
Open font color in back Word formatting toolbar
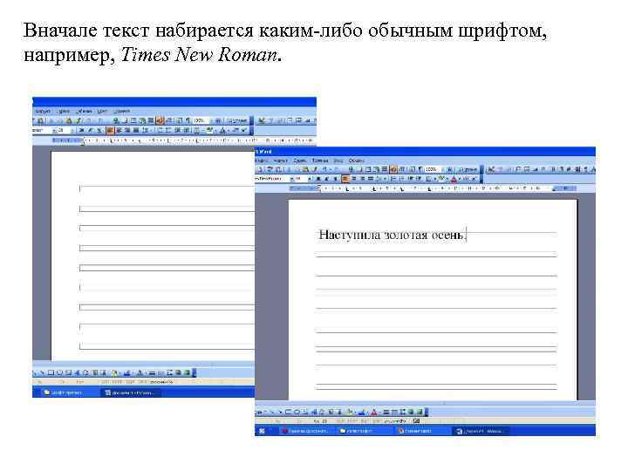point(222,130)
